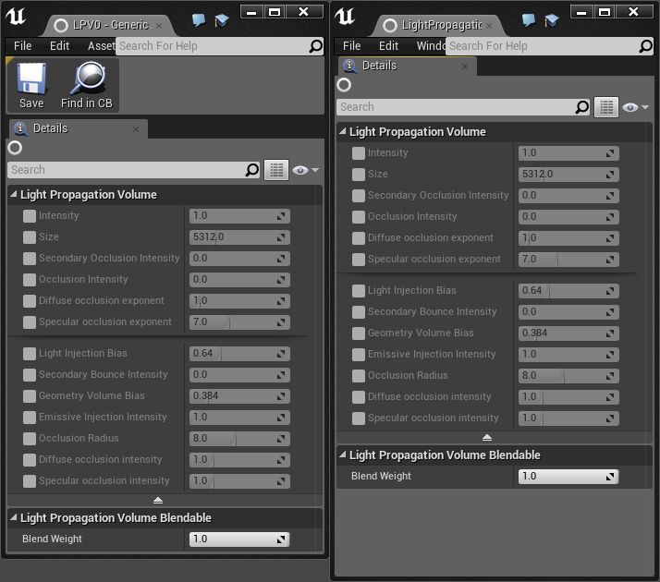Click Intensity value expand arrow in LPV0 window
This screenshot has width=660, height=582.
281,216
